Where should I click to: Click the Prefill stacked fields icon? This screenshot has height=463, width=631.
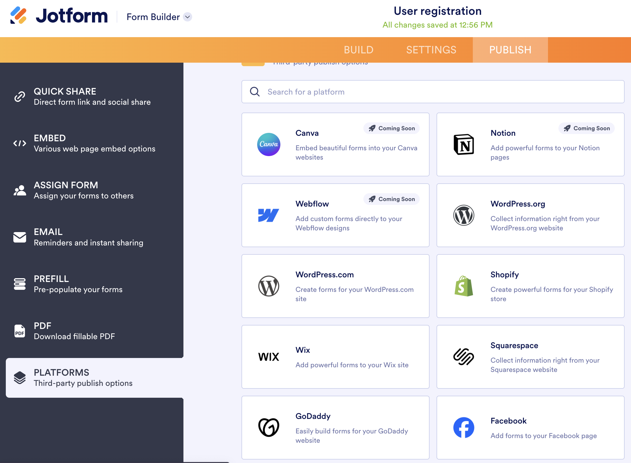(20, 284)
